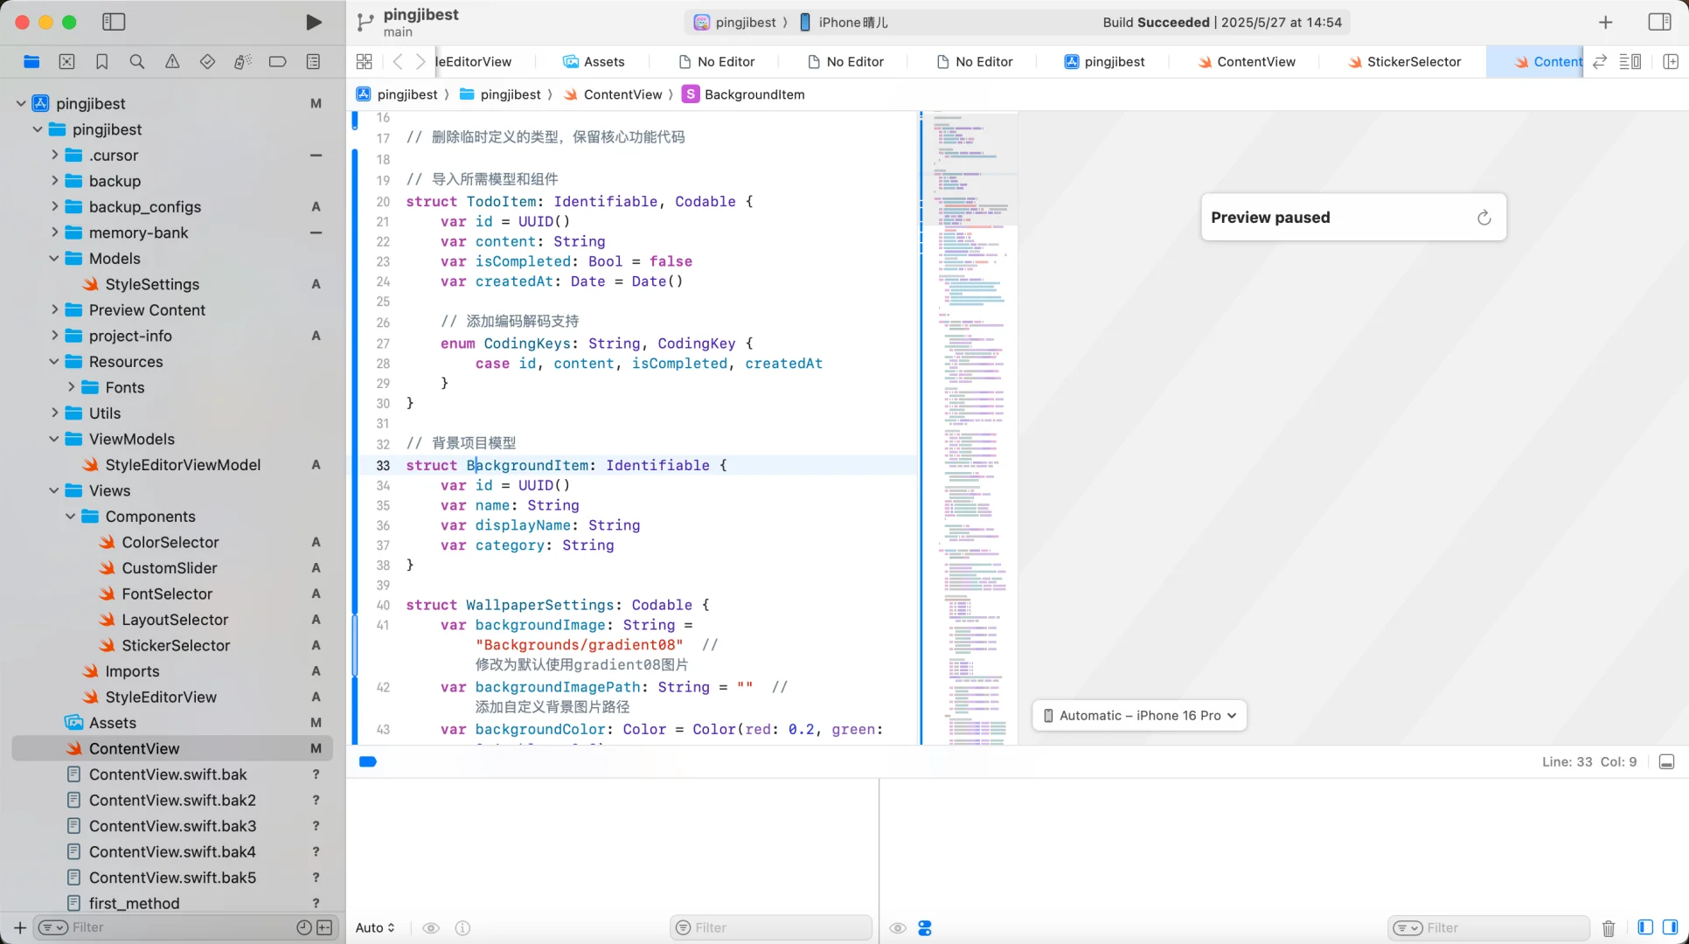Viewport: 1689px width, 944px height.
Task: Refresh the paused preview
Action: pos(1484,218)
